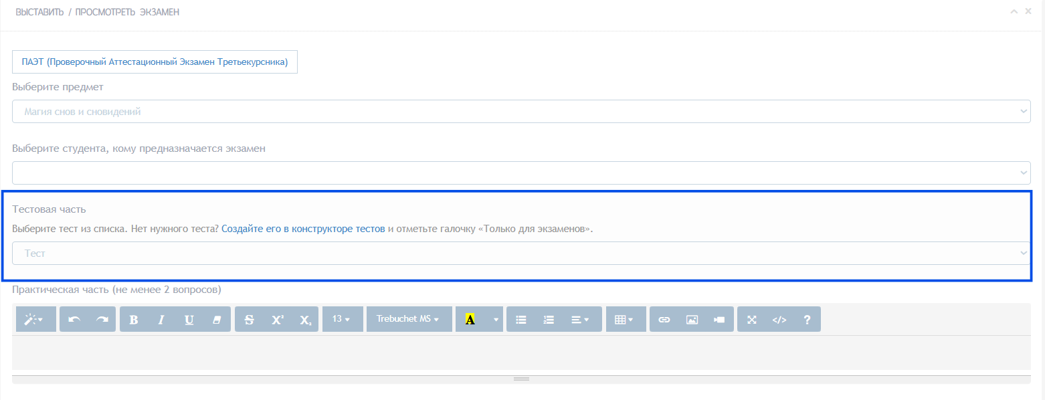Open the style magic wand menu
This screenshot has height=400, width=1045.
point(35,319)
